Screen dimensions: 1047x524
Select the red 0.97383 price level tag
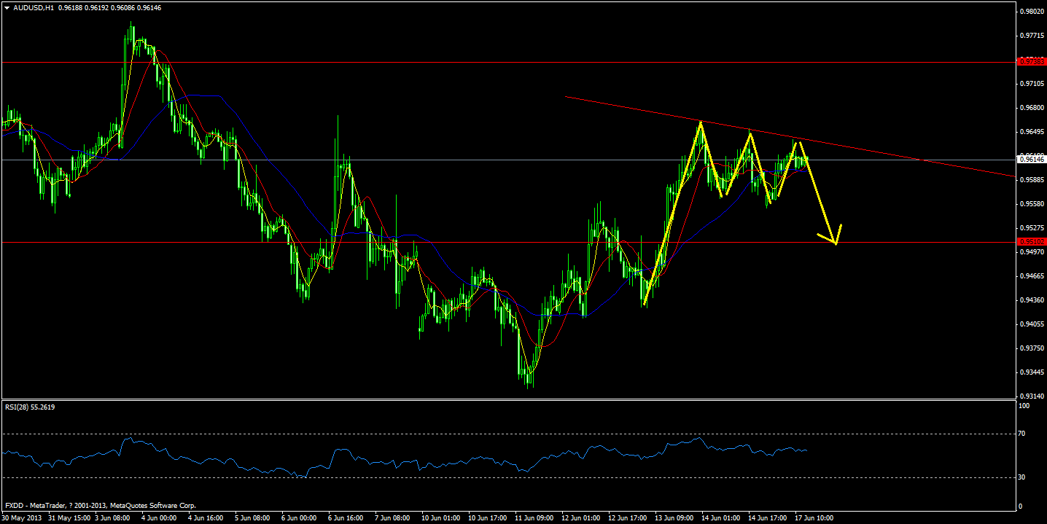(x=1030, y=61)
